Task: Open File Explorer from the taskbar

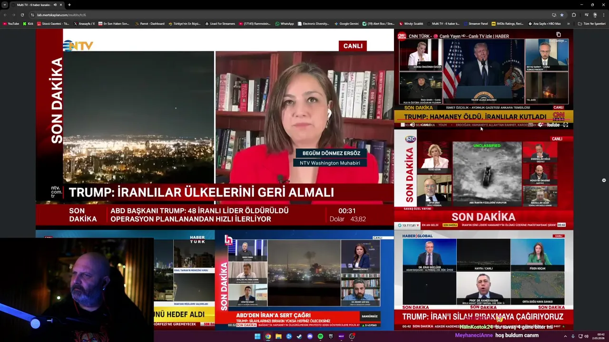Action: [x=278, y=336]
